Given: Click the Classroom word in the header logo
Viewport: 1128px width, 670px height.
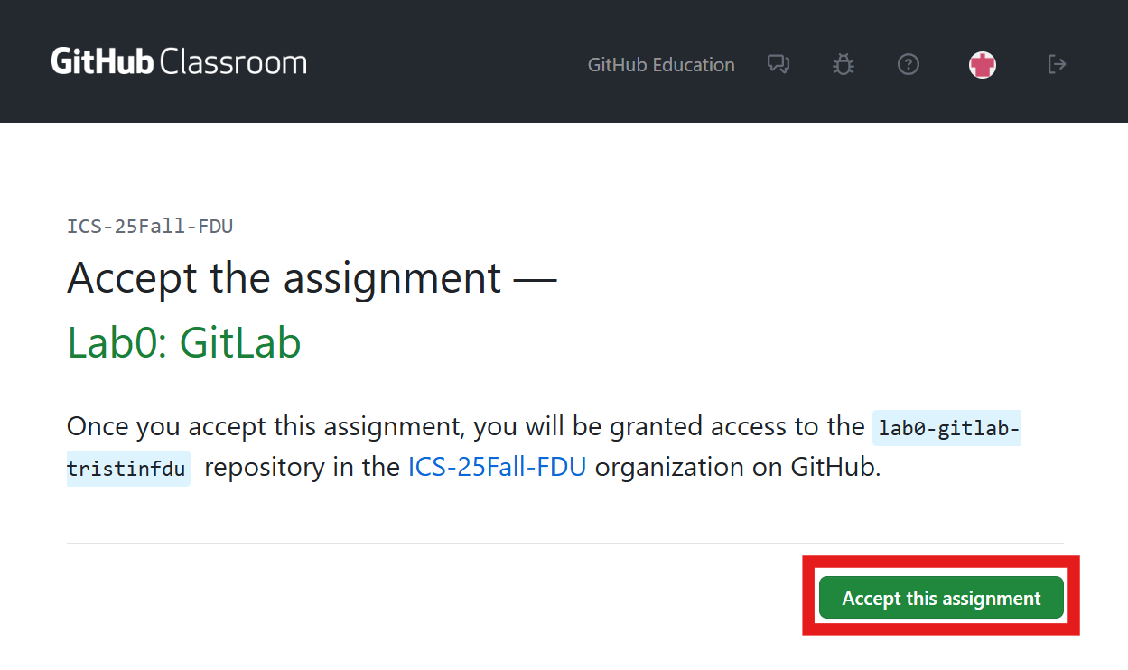Looking at the screenshot, I should (233, 62).
